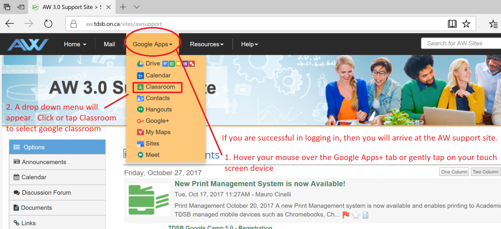Click the printer thumbnail image
This screenshot has width=501, height=229.
pyautogui.click(x=148, y=200)
